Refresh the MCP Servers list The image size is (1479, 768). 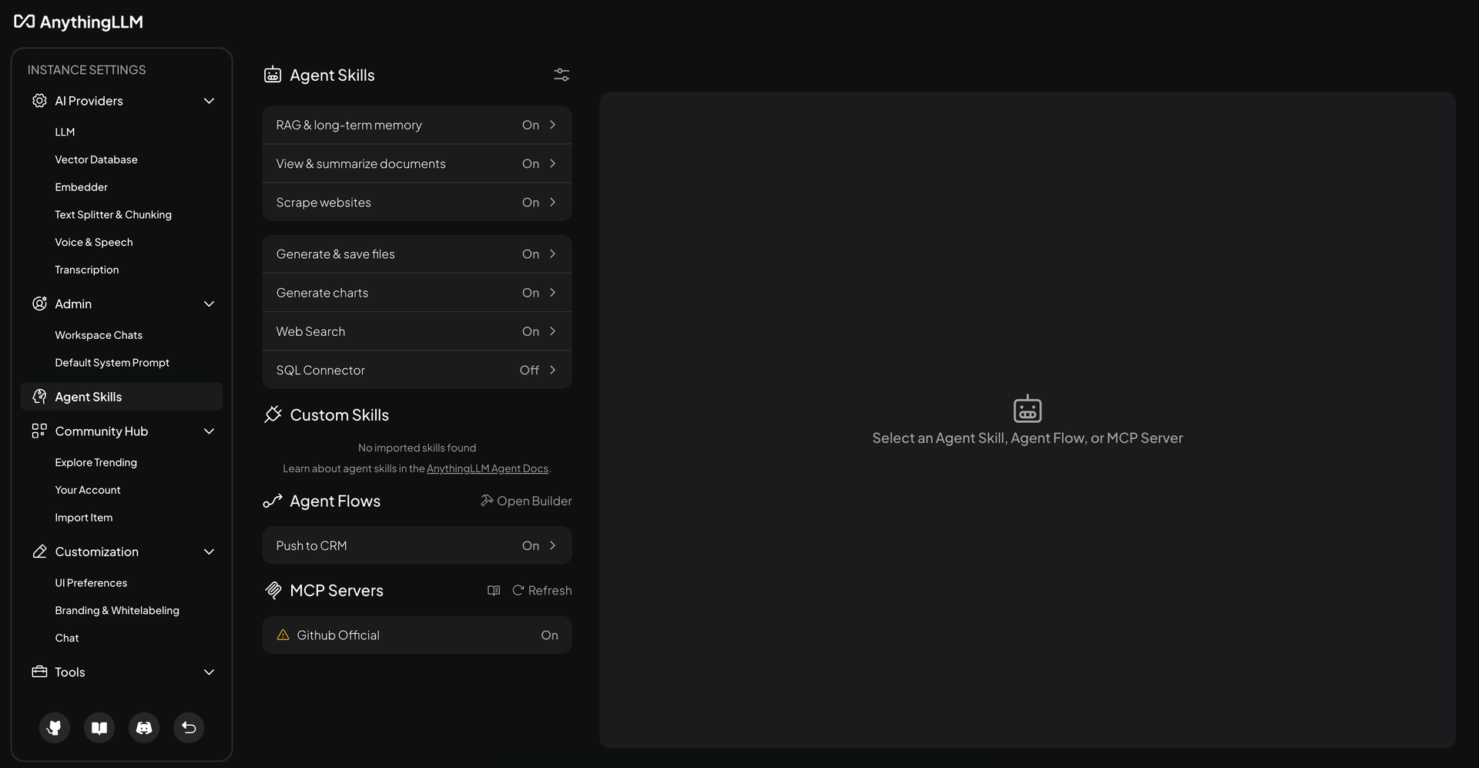coord(542,591)
